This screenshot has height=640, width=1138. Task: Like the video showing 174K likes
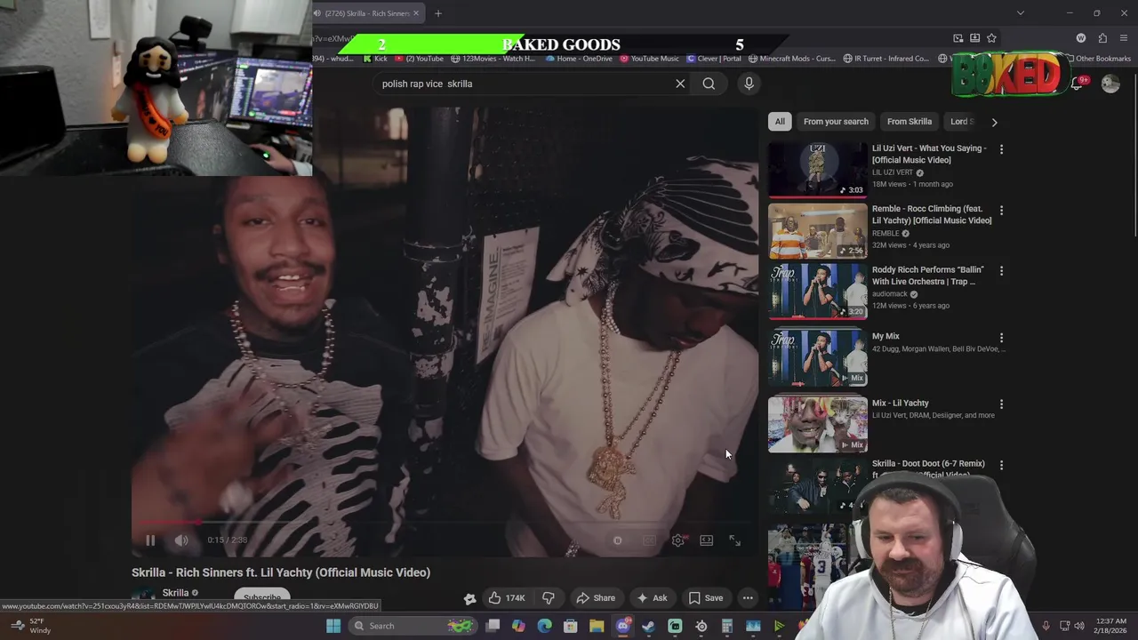[506, 598]
